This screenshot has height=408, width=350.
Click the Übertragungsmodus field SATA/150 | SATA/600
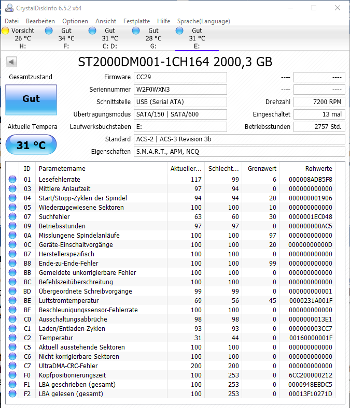[180, 114]
